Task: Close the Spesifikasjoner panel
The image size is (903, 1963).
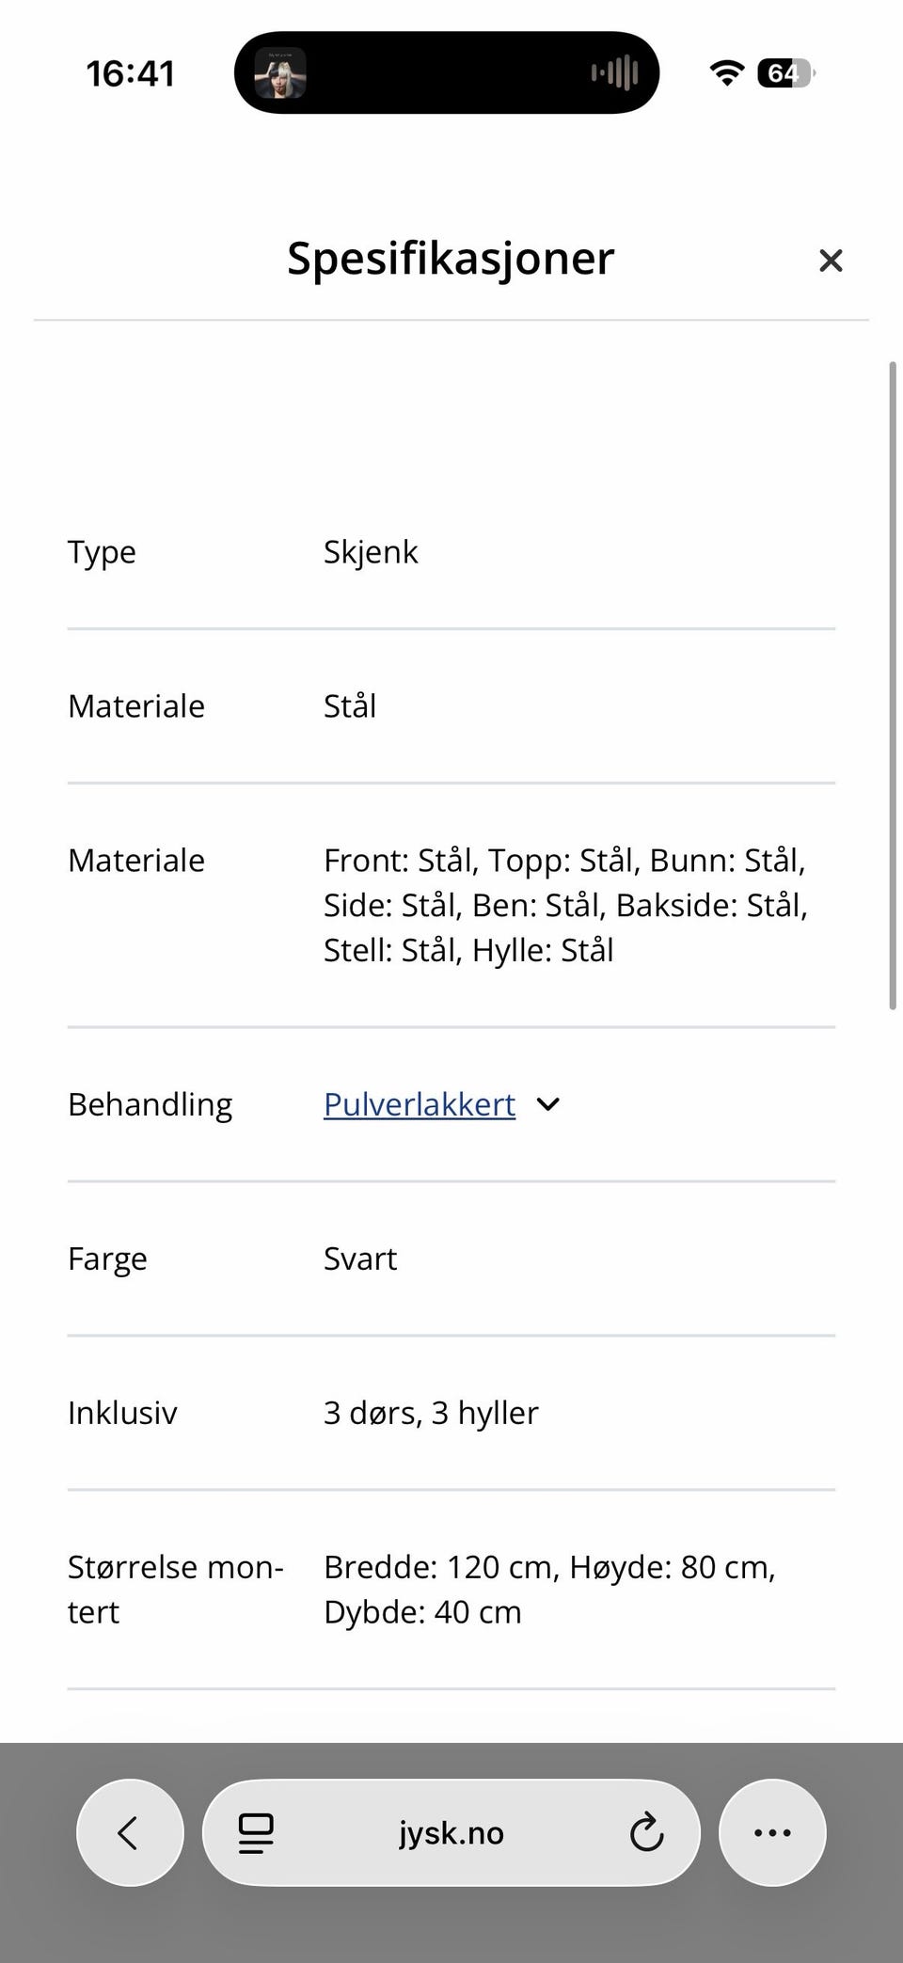Action: (x=830, y=261)
